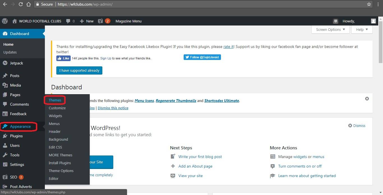The width and height of the screenshot is (383, 195).
Task: Click 'Learn more about getting started'
Action: [307, 176]
